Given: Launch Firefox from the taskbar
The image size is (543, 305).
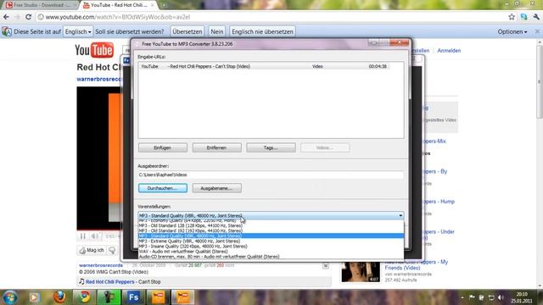Looking at the screenshot, I should pyautogui.click(x=59, y=297).
